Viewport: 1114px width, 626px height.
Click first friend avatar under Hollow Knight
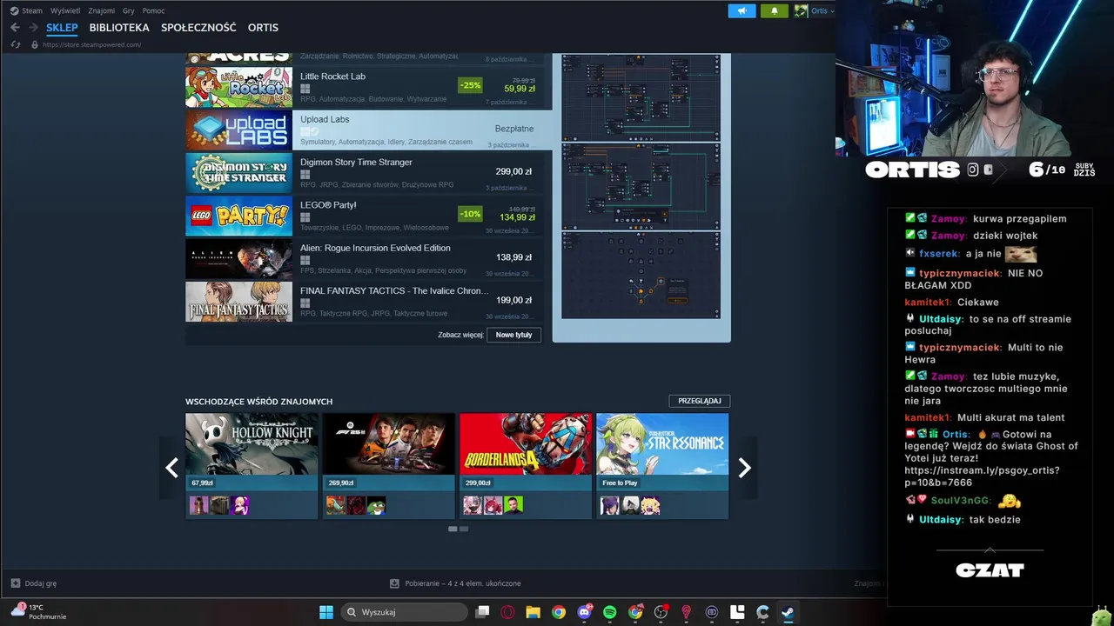click(x=198, y=505)
